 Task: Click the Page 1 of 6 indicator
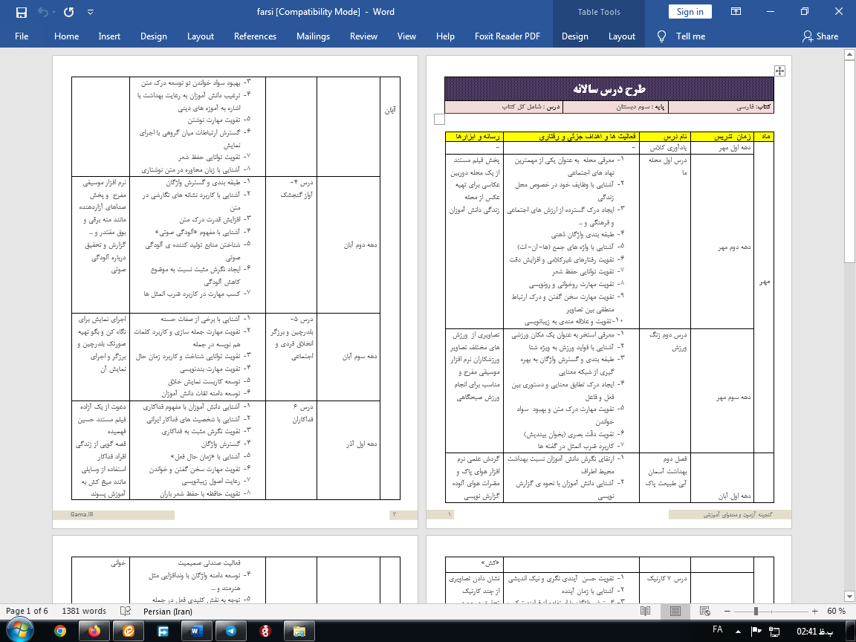click(x=27, y=611)
